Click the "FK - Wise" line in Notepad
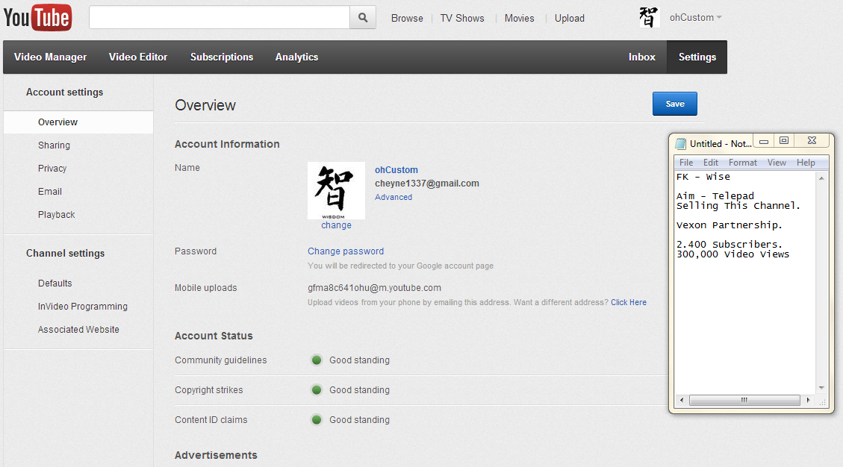This screenshot has width=843, height=467. pyautogui.click(x=703, y=176)
